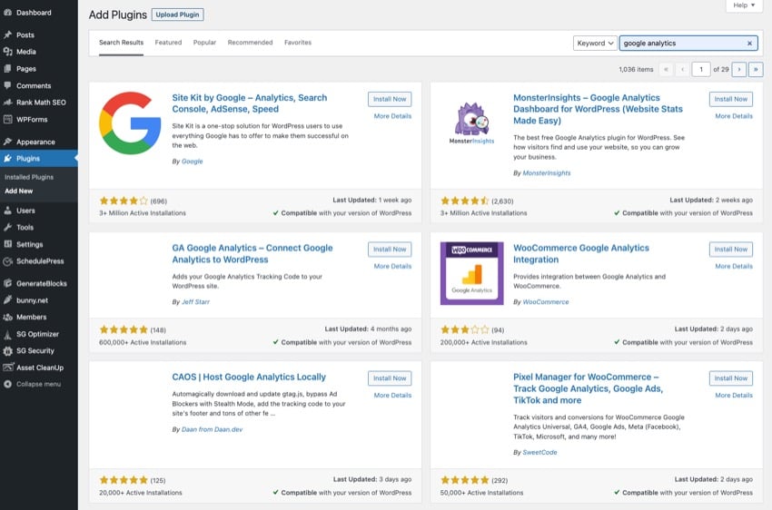Install GA Google Analytics plugin

pos(390,250)
